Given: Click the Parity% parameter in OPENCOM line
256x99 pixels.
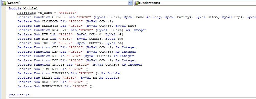Looking at the screenshot, I should click(184, 17).
